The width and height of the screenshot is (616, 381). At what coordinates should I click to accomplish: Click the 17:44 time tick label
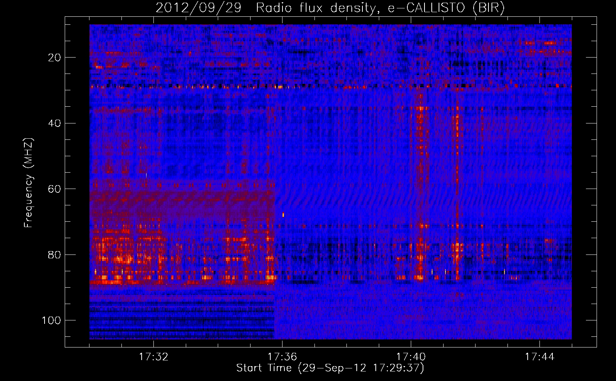(539, 357)
